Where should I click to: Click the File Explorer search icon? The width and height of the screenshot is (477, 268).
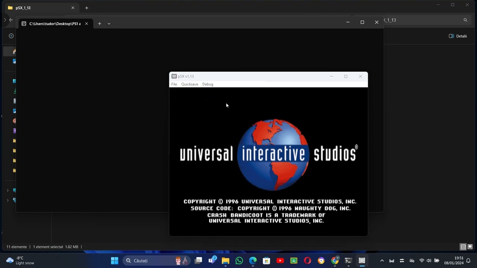[x=465, y=20]
